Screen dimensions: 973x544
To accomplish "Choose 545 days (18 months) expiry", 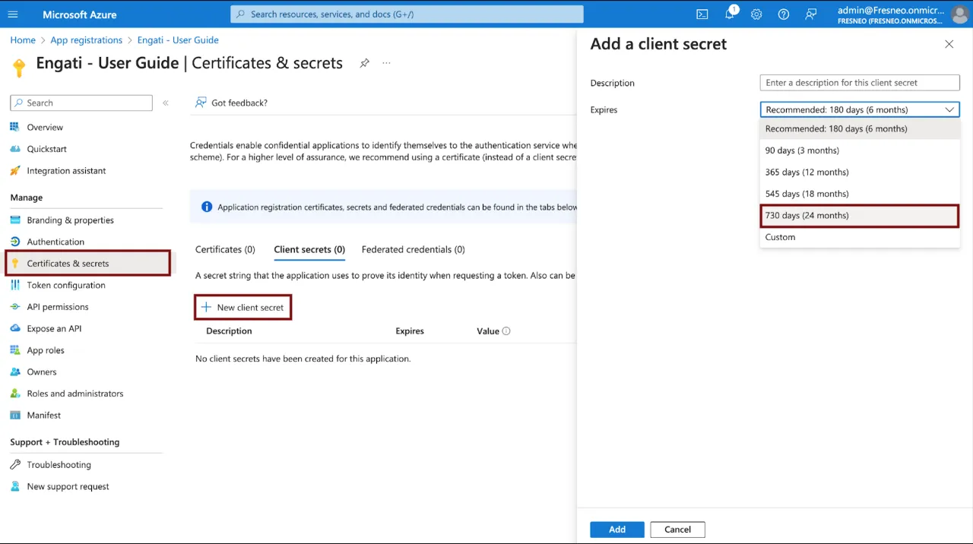I will tap(860, 194).
